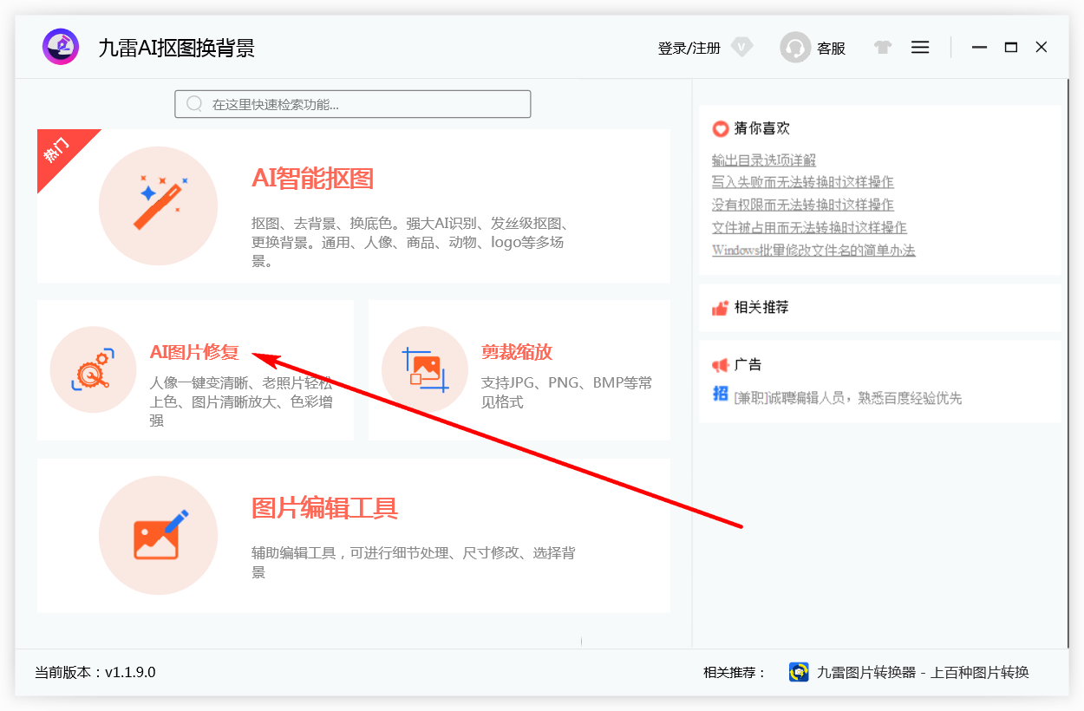1084x711 pixels.
Task: Click the AI图片修复 gear wrench icon
Action: pyautogui.click(x=94, y=370)
